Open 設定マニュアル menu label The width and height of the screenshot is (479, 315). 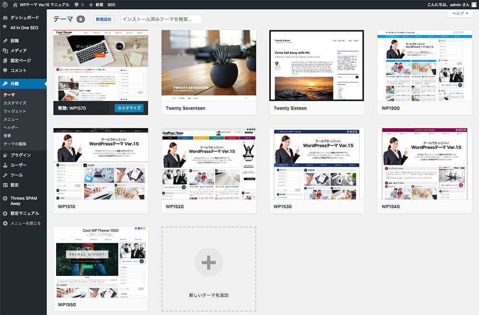click(25, 214)
